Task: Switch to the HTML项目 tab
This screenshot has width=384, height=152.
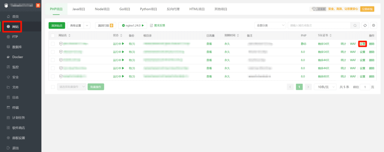Action: pyautogui.click(x=197, y=9)
